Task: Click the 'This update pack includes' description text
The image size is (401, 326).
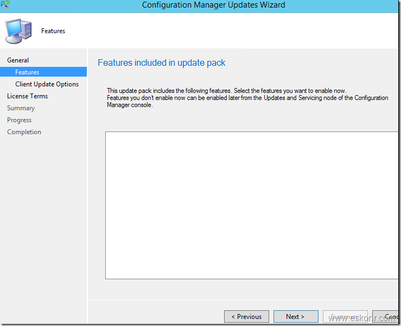Action: [226, 91]
